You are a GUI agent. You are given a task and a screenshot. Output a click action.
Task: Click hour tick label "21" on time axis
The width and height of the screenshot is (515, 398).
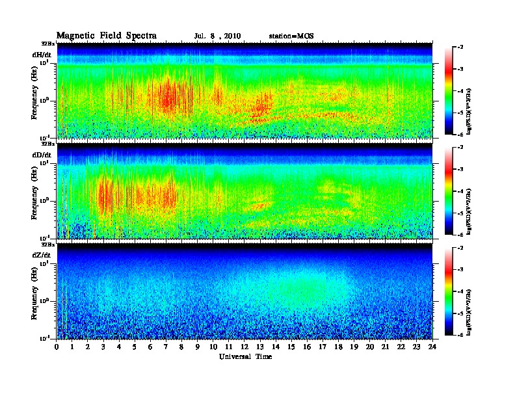tap(385, 347)
